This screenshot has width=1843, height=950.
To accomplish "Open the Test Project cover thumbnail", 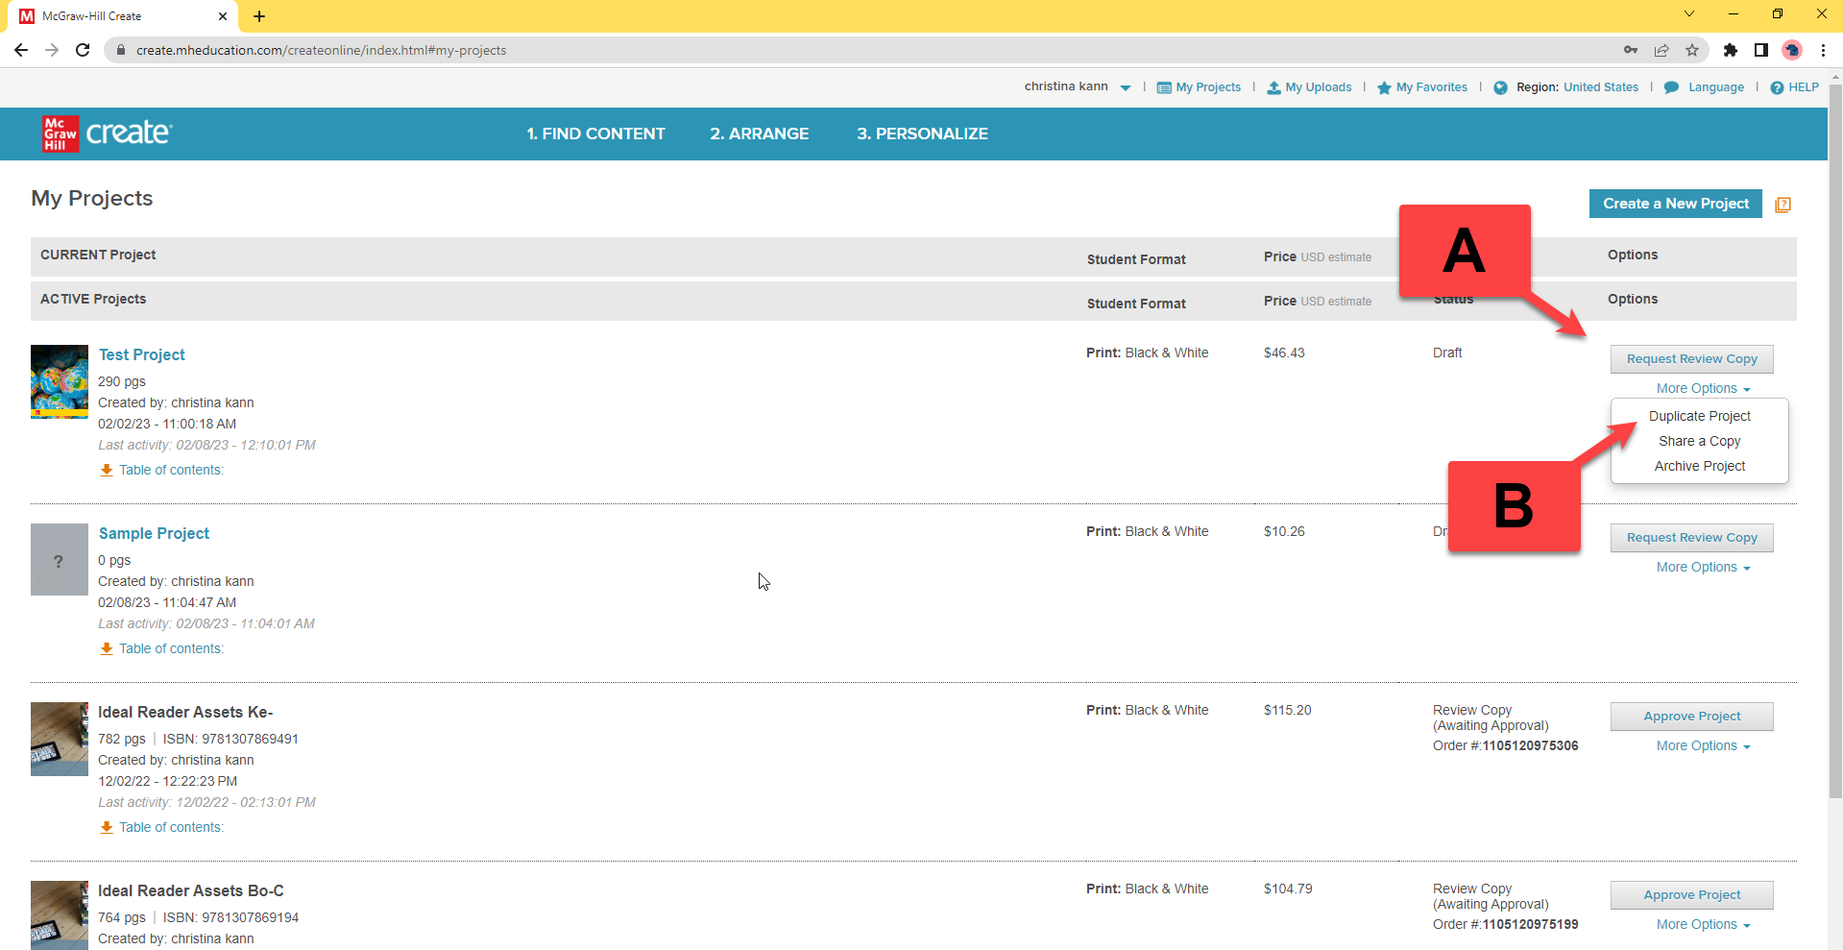I will coord(60,381).
